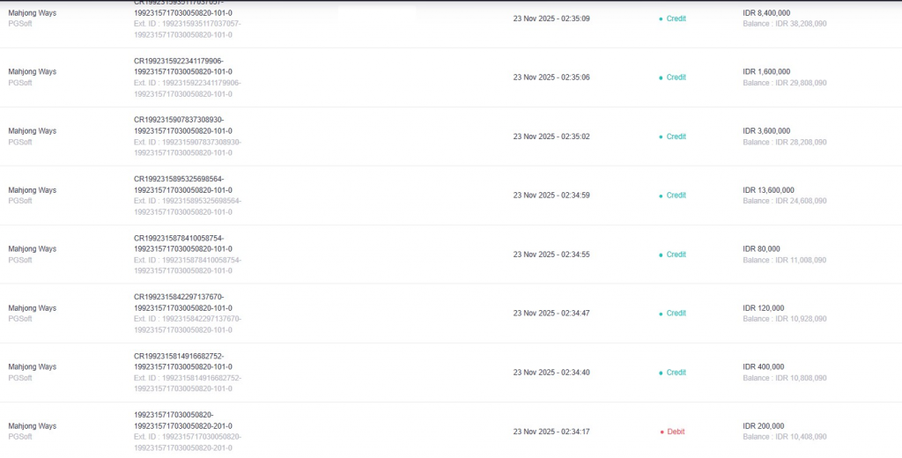This screenshot has width=902, height=458.
Task: Open transaction CR1992315878410058754
Action: point(179,238)
